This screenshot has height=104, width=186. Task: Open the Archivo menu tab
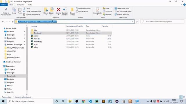(4, 5)
